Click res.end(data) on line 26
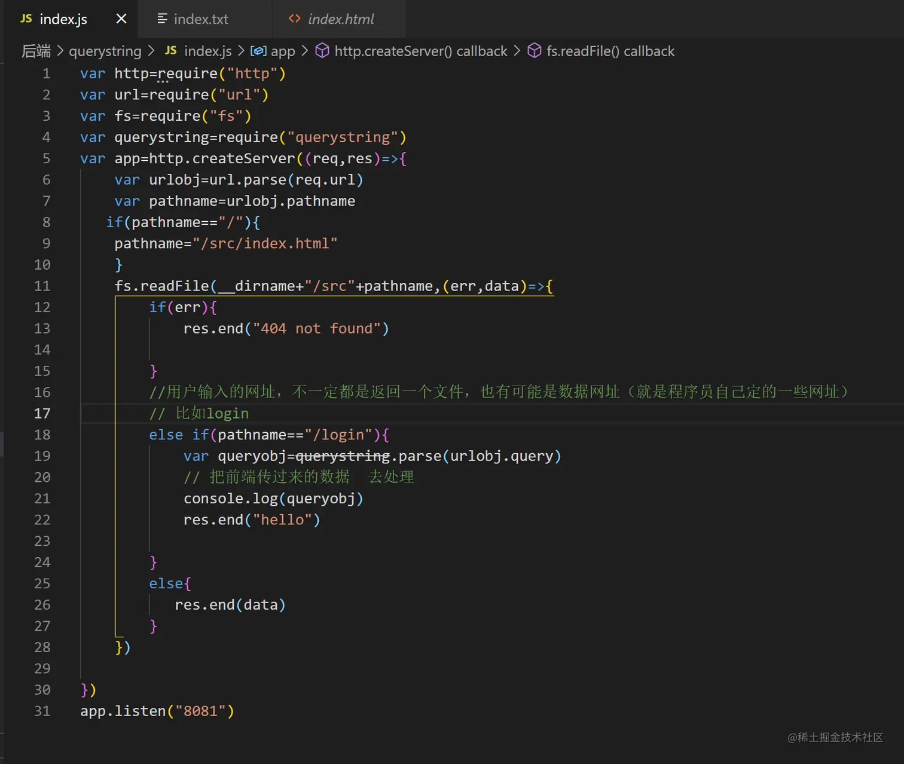This screenshot has width=904, height=764. [x=230, y=605]
